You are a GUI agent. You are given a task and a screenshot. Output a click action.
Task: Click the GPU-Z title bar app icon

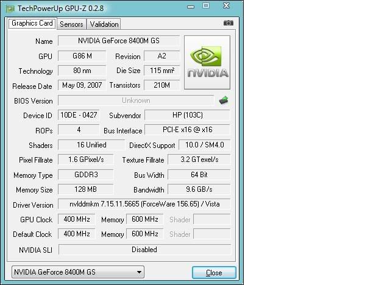coord(10,9)
